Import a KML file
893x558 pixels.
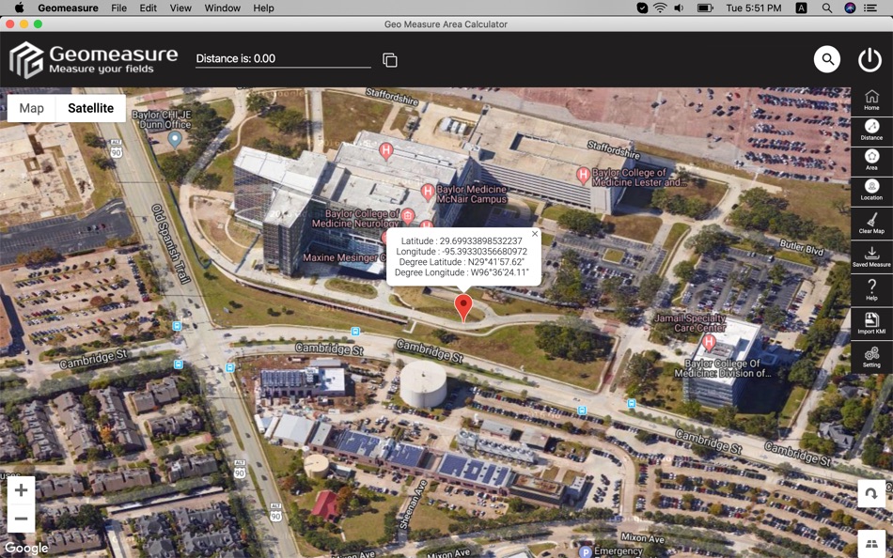tap(871, 323)
